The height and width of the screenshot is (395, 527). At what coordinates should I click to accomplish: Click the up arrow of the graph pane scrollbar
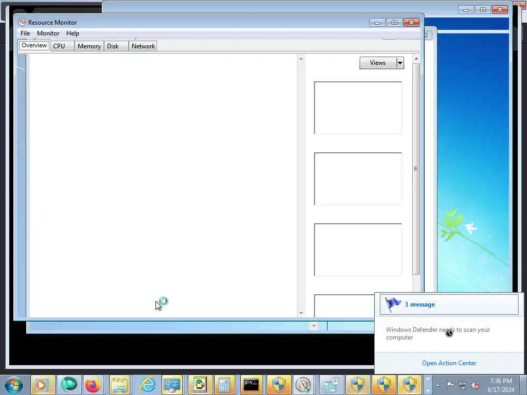(416, 59)
